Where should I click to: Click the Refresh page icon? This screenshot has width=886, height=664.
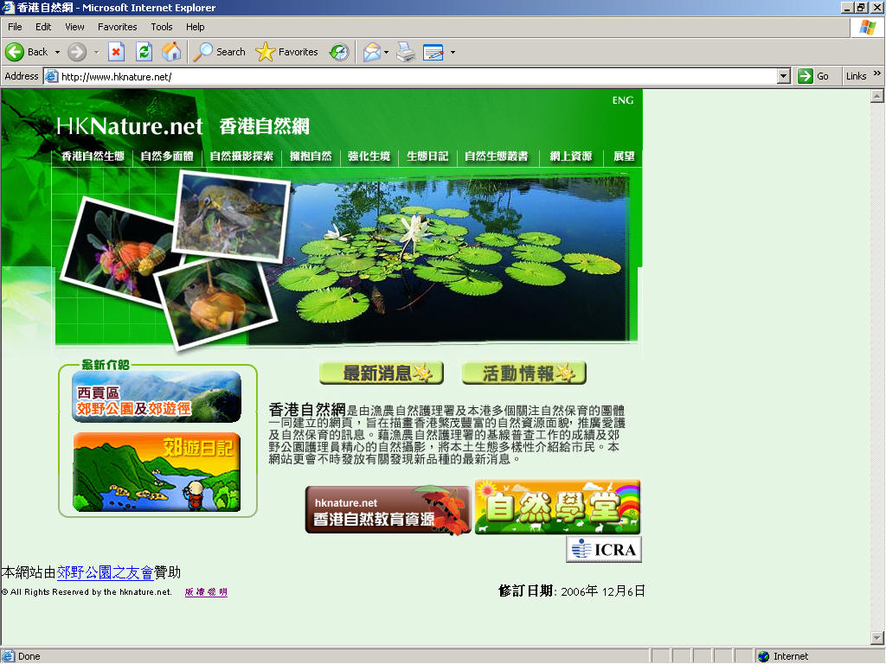pyautogui.click(x=144, y=52)
